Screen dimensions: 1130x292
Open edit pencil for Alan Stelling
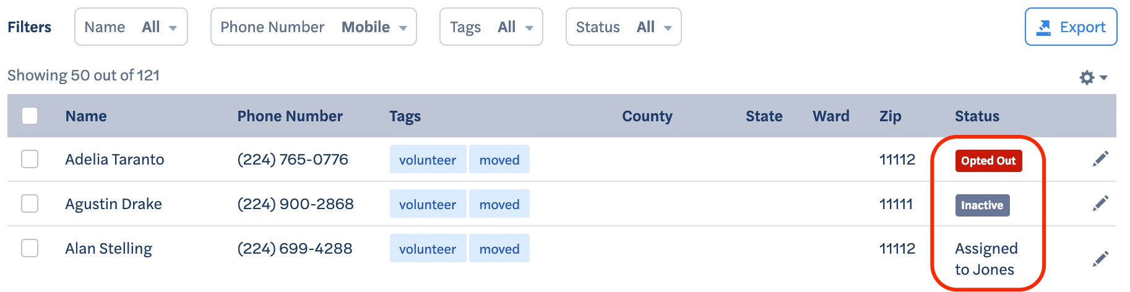[x=1100, y=259]
